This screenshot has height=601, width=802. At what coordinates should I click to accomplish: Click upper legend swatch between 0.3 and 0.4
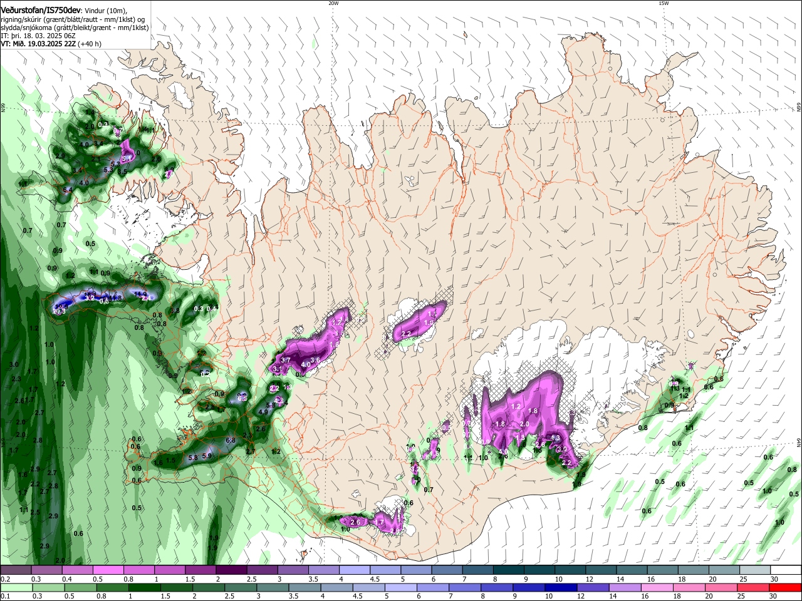(47, 570)
